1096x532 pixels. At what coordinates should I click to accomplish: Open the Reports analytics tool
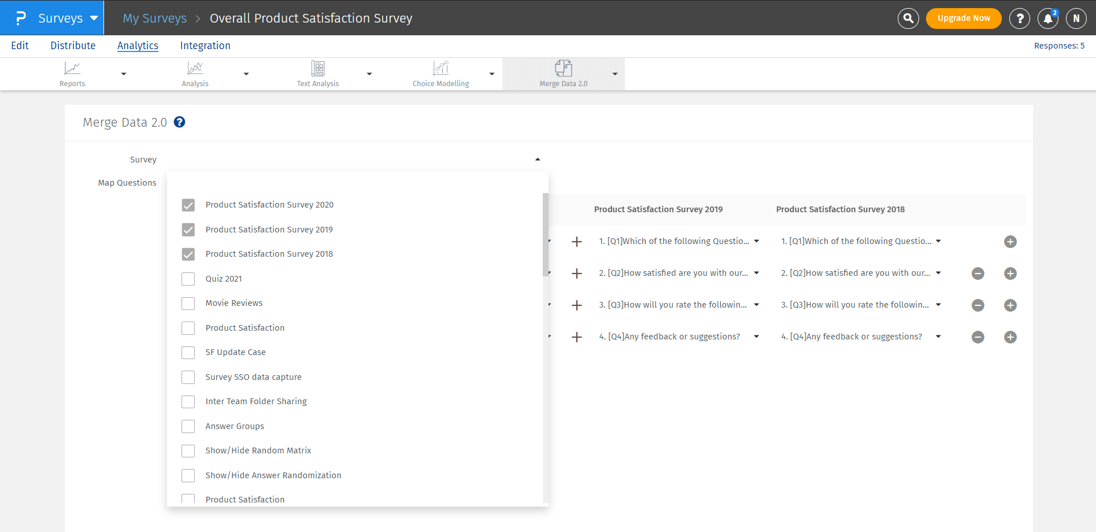72,73
